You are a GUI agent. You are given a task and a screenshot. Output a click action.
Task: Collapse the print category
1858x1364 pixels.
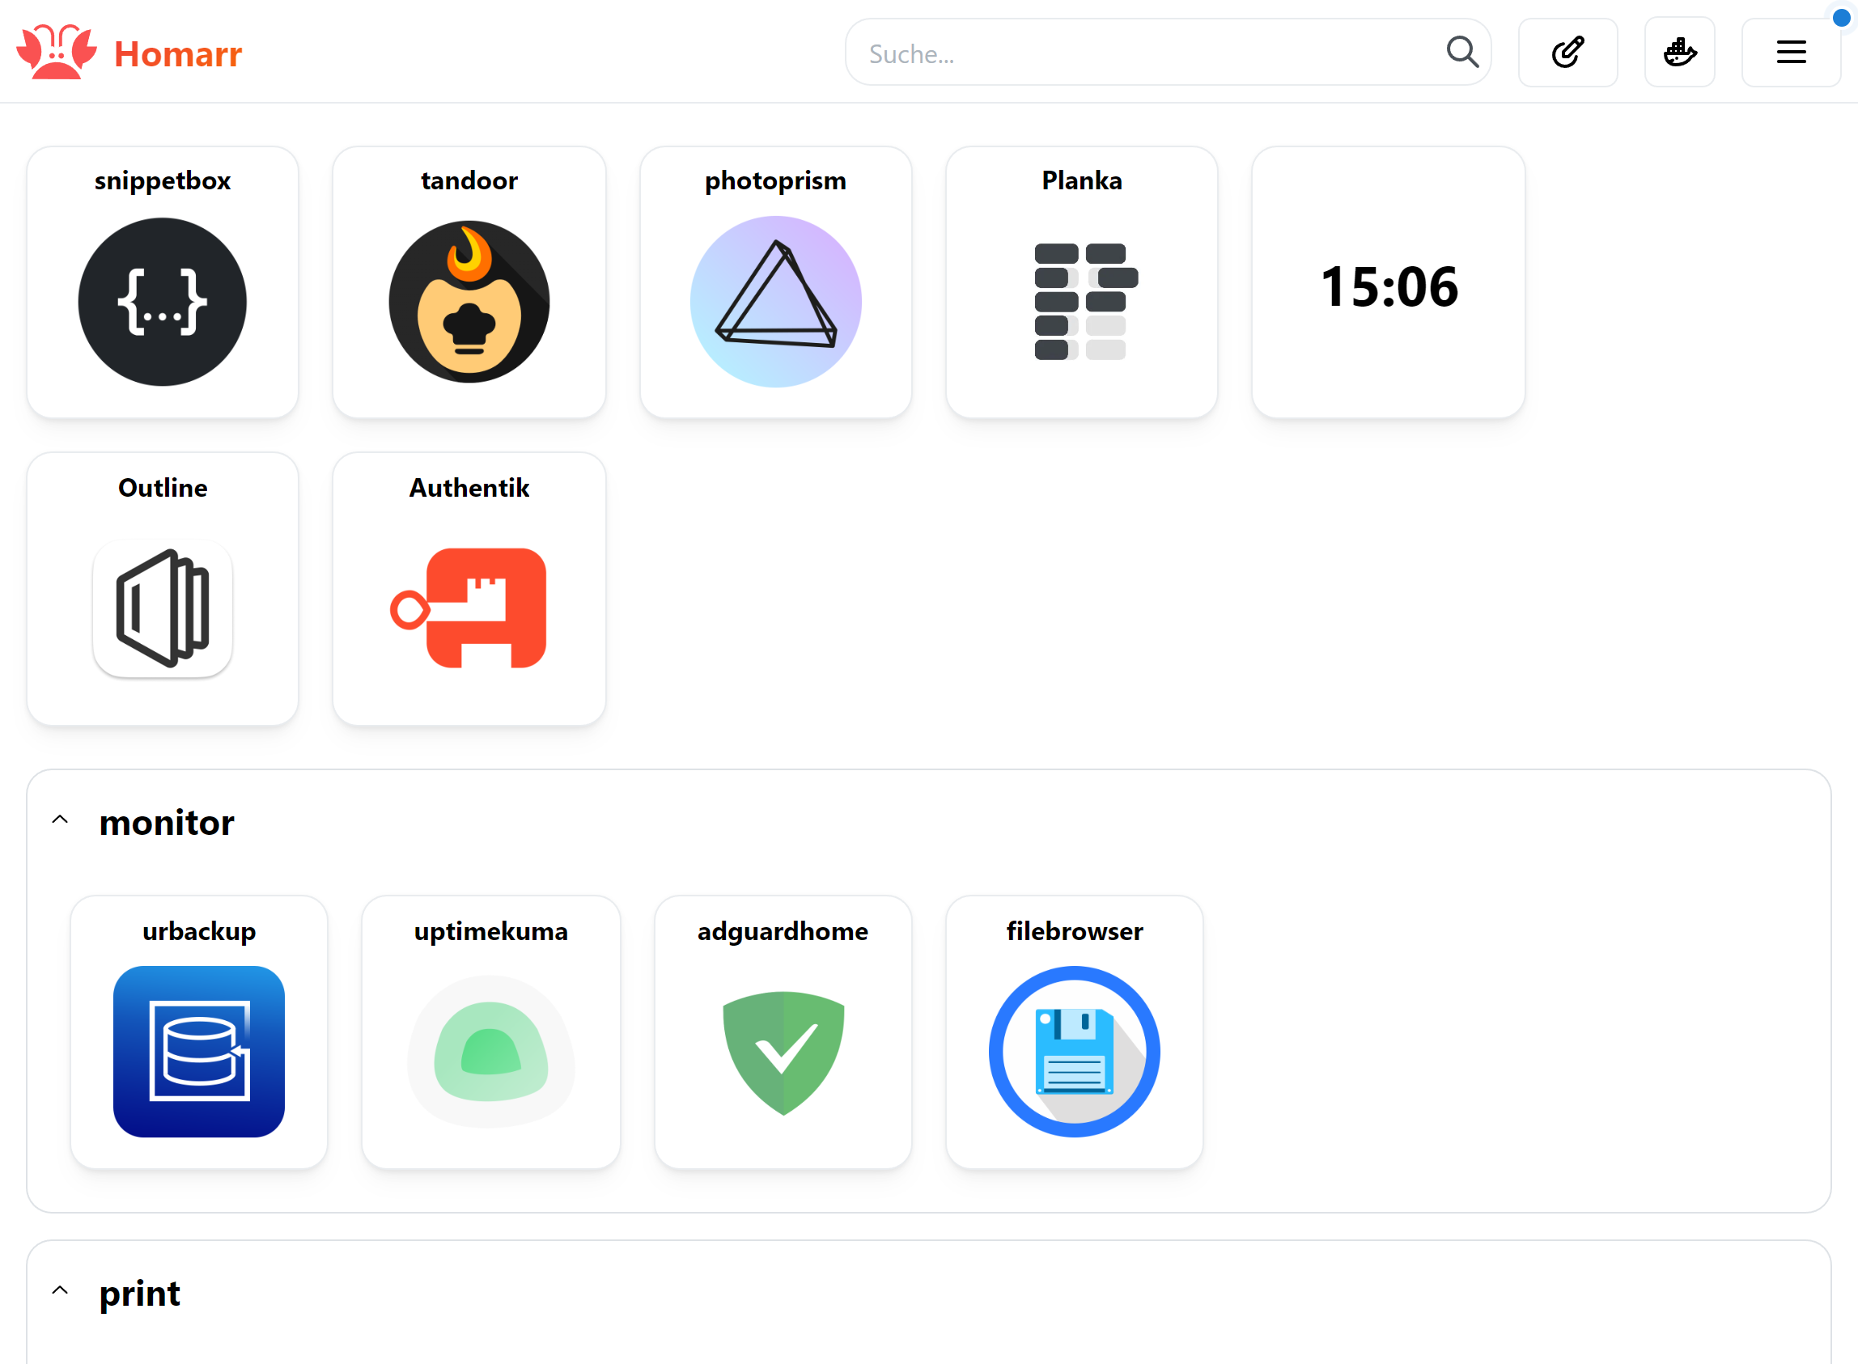click(x=59, y=1290)
